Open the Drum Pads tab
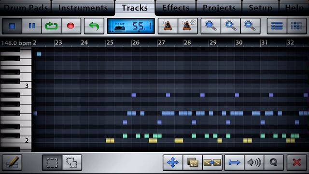The height and width of the screenshot is (174, 309). tap(26, 8)
